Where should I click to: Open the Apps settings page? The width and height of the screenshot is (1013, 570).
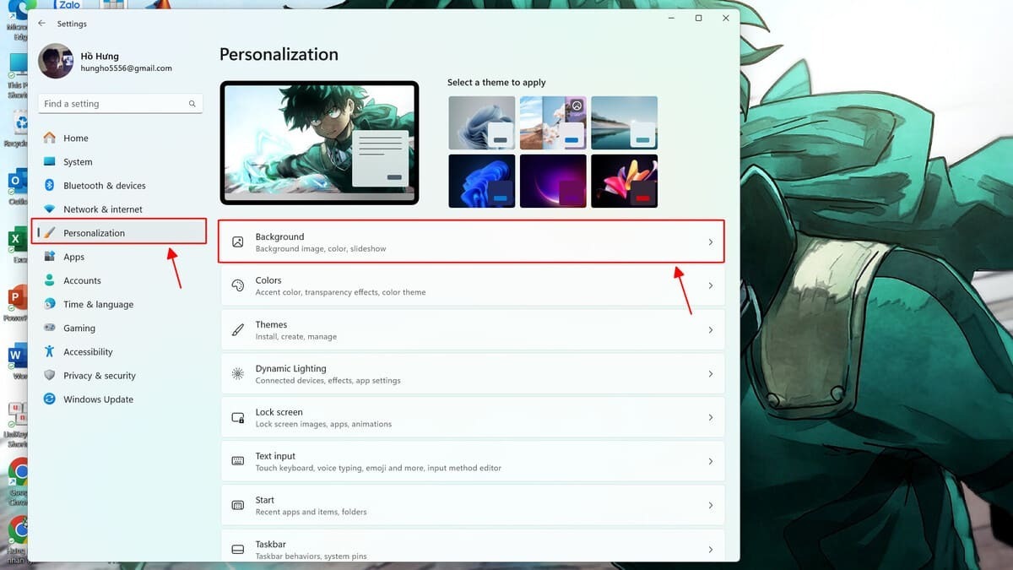tap(74, 257)
